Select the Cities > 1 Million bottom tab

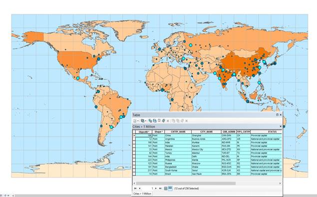coord(142,194)
